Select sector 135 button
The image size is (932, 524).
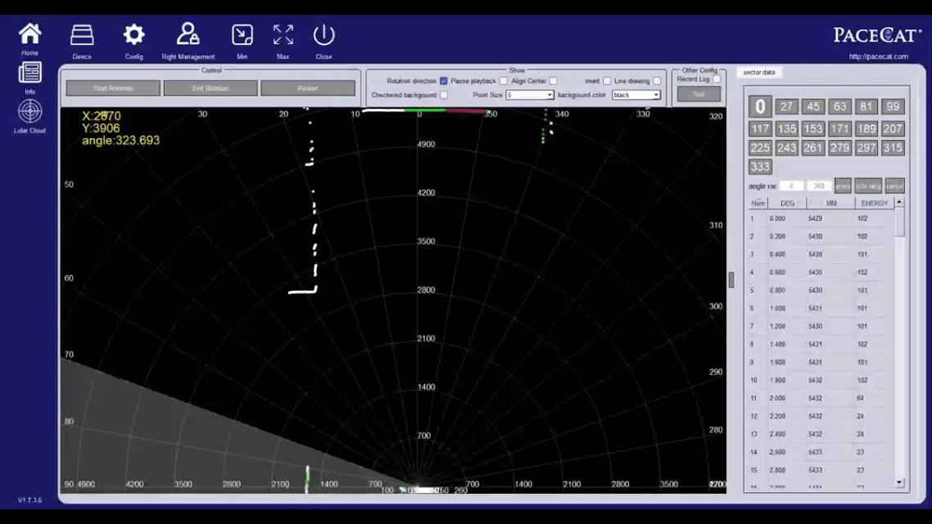787,129
